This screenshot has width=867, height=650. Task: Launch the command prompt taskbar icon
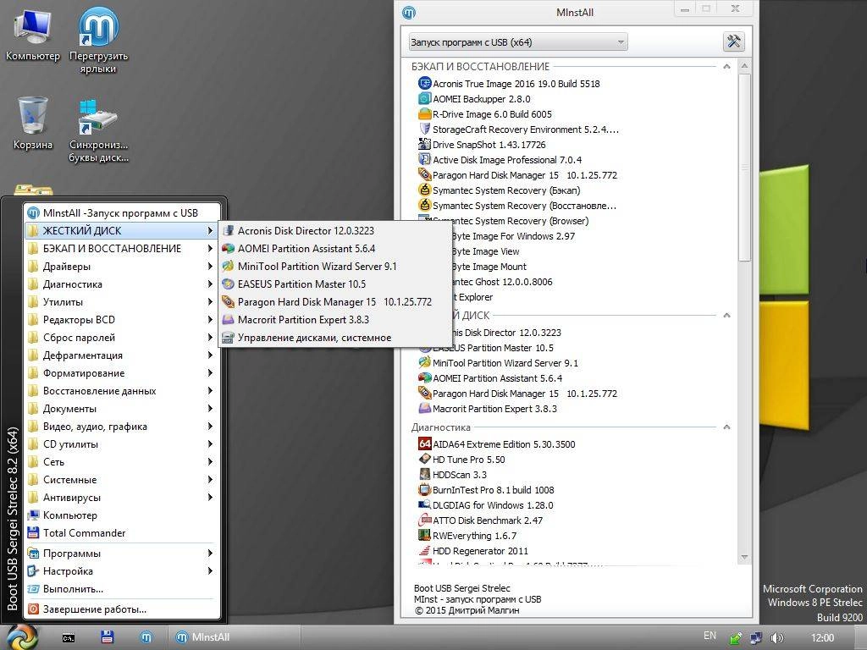coord(68,638)
